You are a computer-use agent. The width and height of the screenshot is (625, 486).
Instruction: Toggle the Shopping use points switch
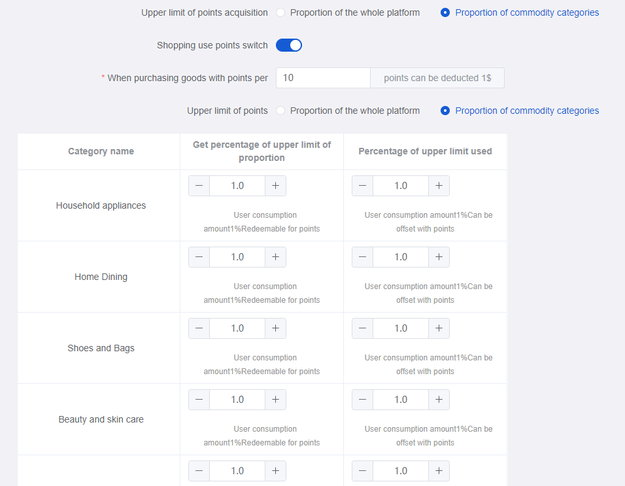point(288,45)
